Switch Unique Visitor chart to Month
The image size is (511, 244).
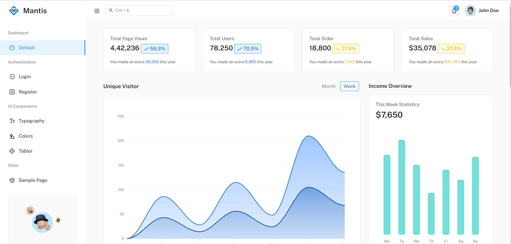[329, 86]
